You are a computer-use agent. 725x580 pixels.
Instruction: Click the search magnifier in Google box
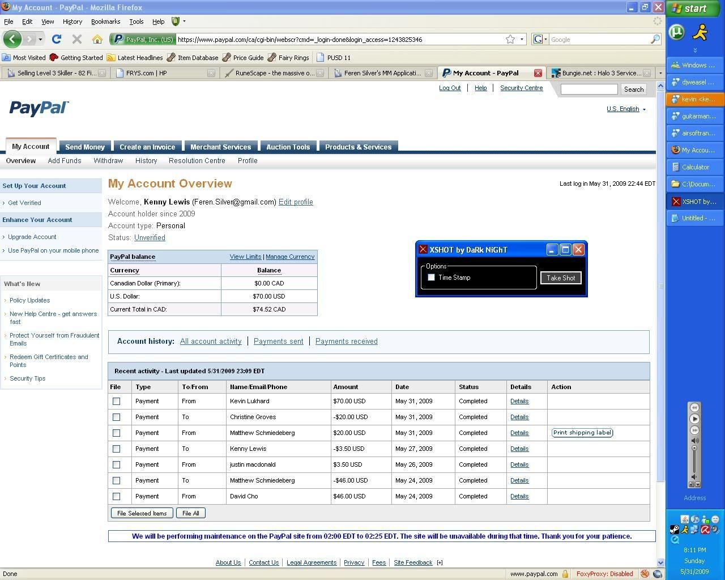point(655,39)
